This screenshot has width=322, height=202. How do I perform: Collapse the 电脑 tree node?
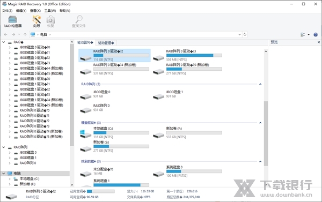(4, 174)
